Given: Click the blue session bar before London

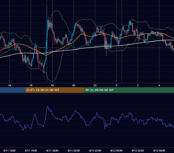Looking at the screenshot, I should pos(13,90).
